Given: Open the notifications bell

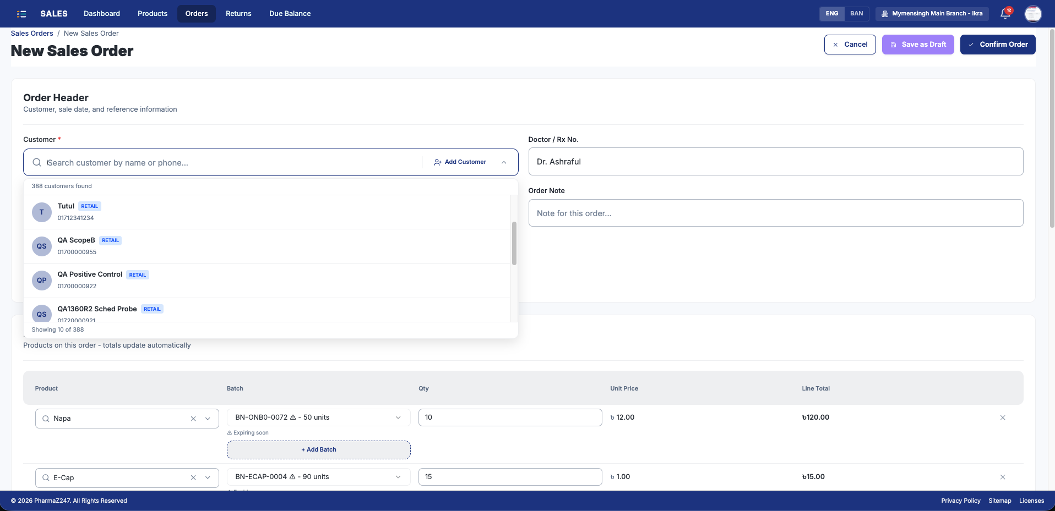Looking at the screenshot, I should (1005, 14).
